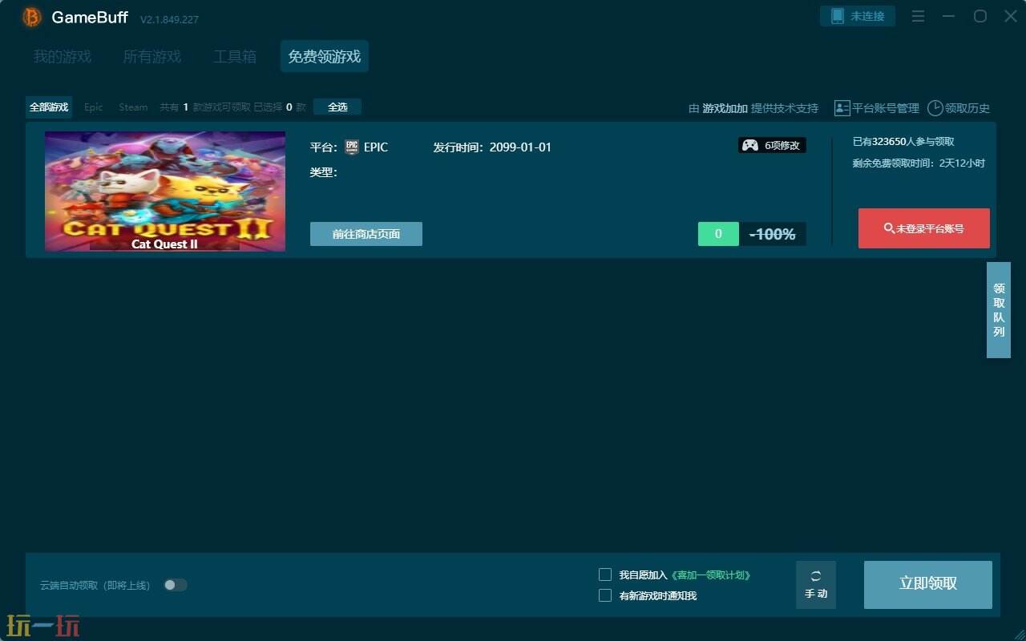The height and width of the screenshot is (641, 1026).
Task: Open the 未连接 phone connection button
Action: pyautogui.click(x=857, y=16)
